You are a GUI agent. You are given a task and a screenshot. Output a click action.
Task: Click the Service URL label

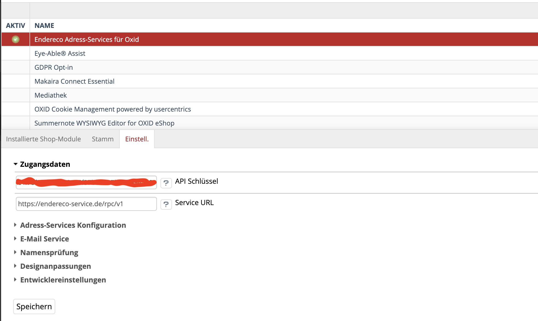pos(194,202)
